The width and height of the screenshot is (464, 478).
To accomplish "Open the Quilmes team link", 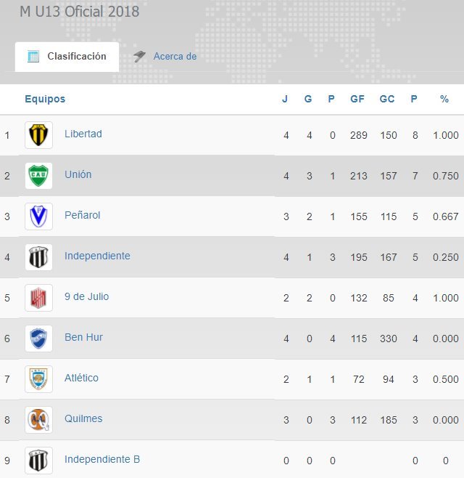I will (x=83, y=419).
